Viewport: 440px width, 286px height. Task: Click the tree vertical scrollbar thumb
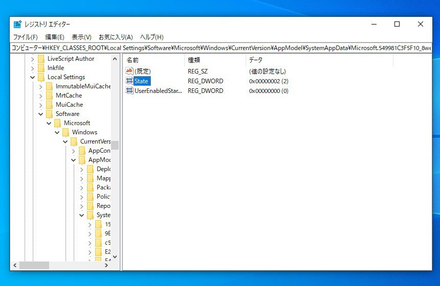(x=115, y=145)
